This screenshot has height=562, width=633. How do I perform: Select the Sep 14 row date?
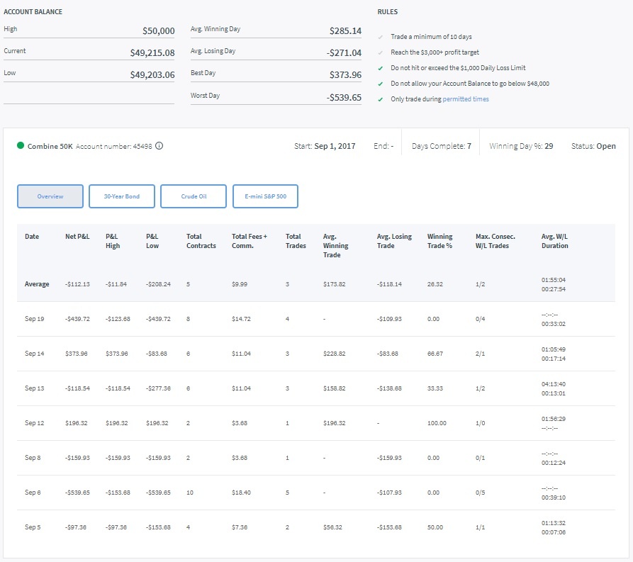[x=35, y=354]
